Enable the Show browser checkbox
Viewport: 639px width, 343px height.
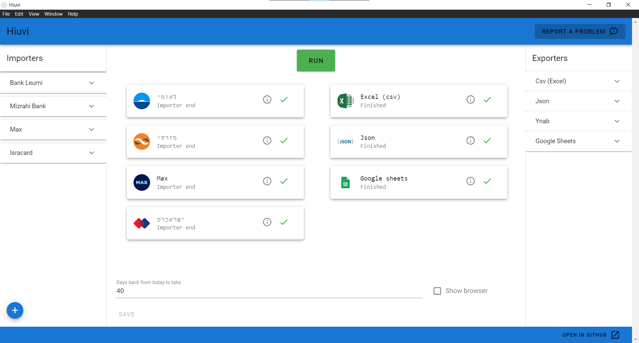[x=437, y=291]
